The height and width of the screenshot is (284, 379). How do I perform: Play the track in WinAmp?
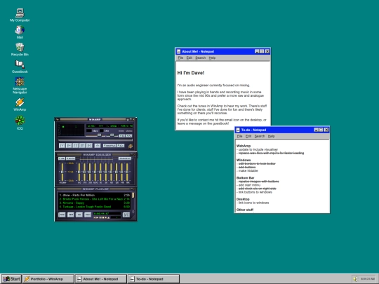(69, 145)
